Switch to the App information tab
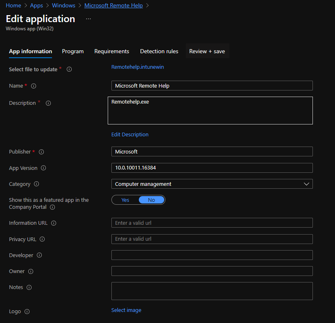The width and height of the screenshot is (335, 323). 31,51
